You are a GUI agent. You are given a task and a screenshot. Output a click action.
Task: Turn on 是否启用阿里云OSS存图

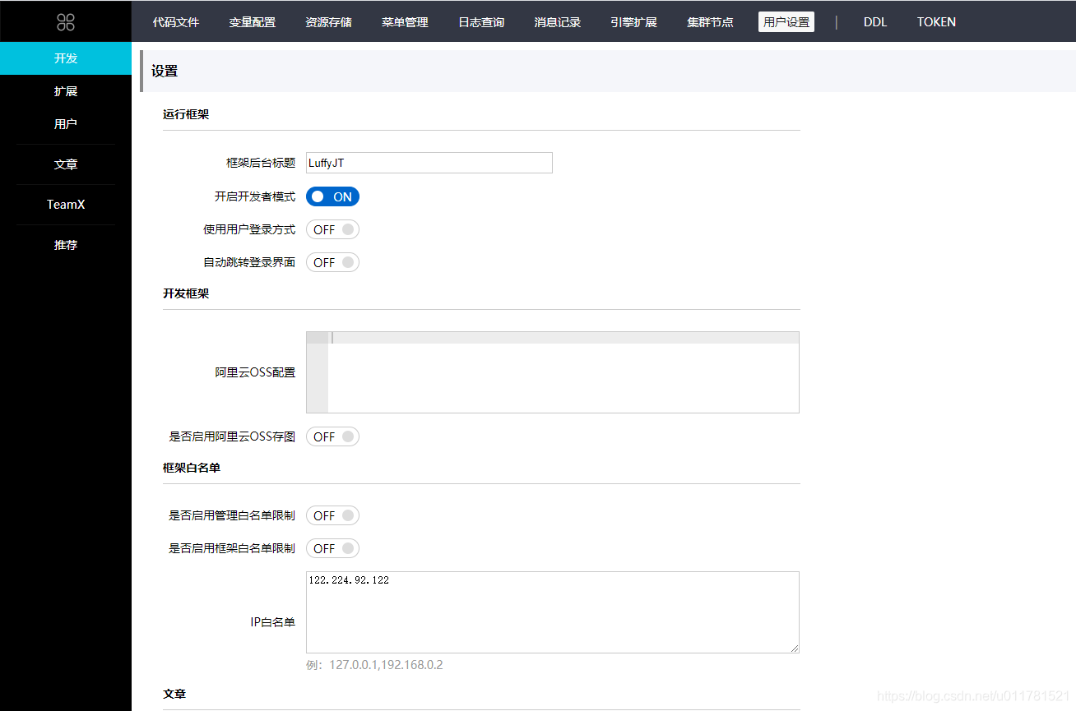pos(332,436)
